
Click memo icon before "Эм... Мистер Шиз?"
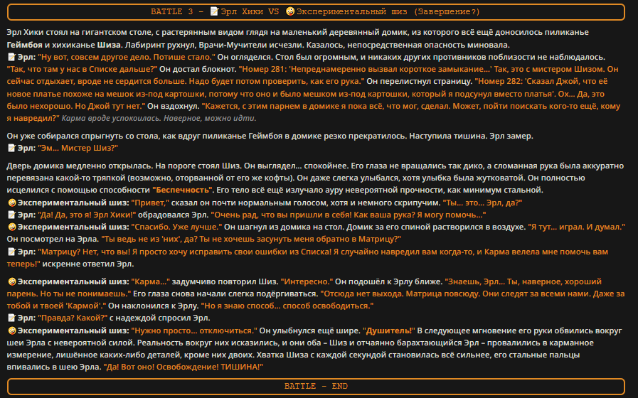12,148
